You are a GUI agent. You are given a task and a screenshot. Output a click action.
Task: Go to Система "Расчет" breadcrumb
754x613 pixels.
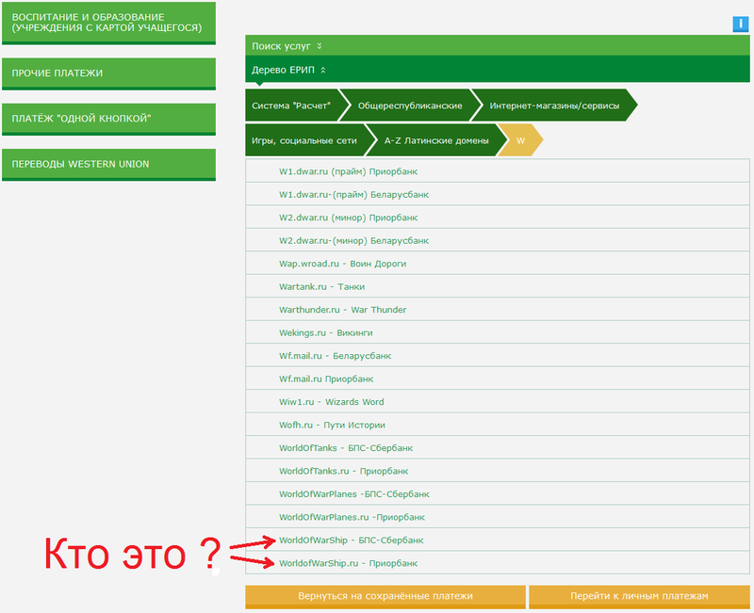[294, 105]
